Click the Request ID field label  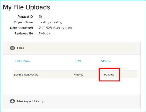[x=25, y=17]
